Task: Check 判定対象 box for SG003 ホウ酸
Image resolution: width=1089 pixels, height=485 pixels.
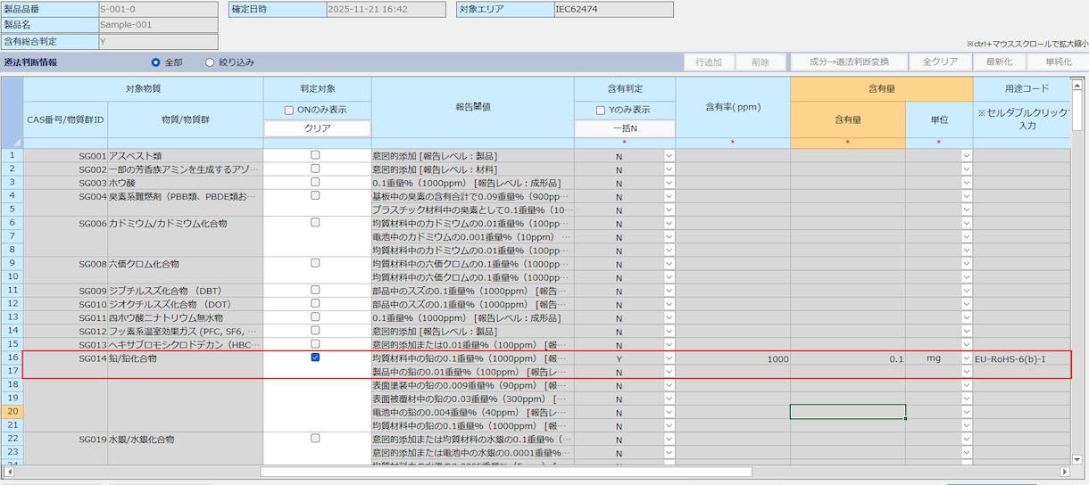Action: (x=315, y=182)
